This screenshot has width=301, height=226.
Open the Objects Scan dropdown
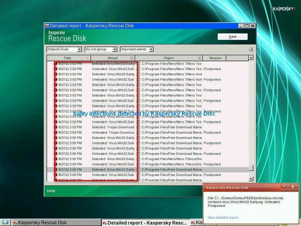point(64,49)
